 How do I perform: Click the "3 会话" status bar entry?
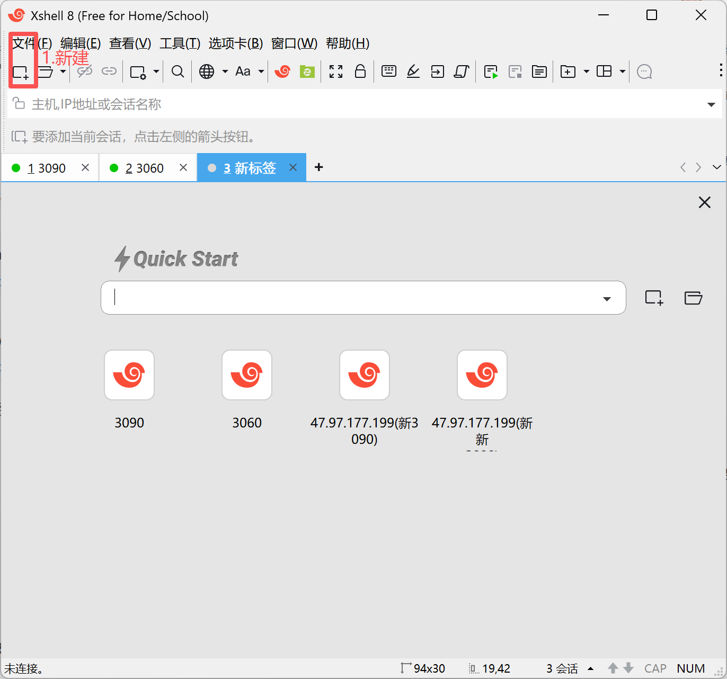tap(562, 668)
